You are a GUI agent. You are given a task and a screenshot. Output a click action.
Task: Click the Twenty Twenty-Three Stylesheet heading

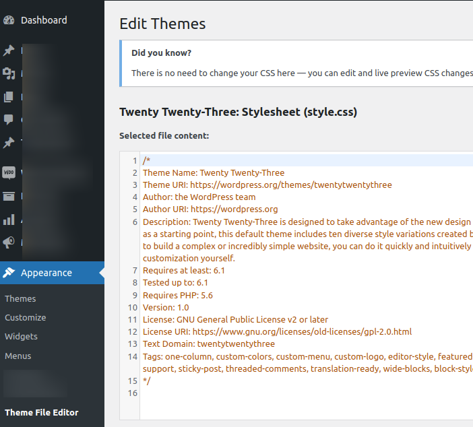tap(239, 112)
